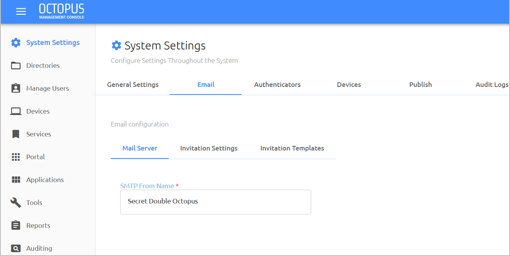Open the Audit Logs tab
This screenshot has width=510, height=256.
492,85
